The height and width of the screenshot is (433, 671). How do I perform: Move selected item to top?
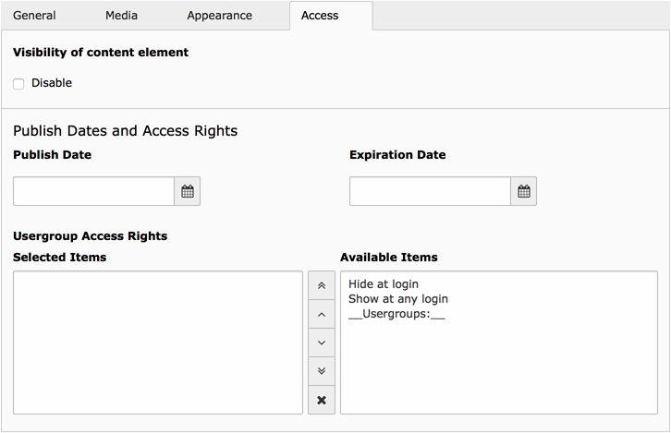(322, 285)
